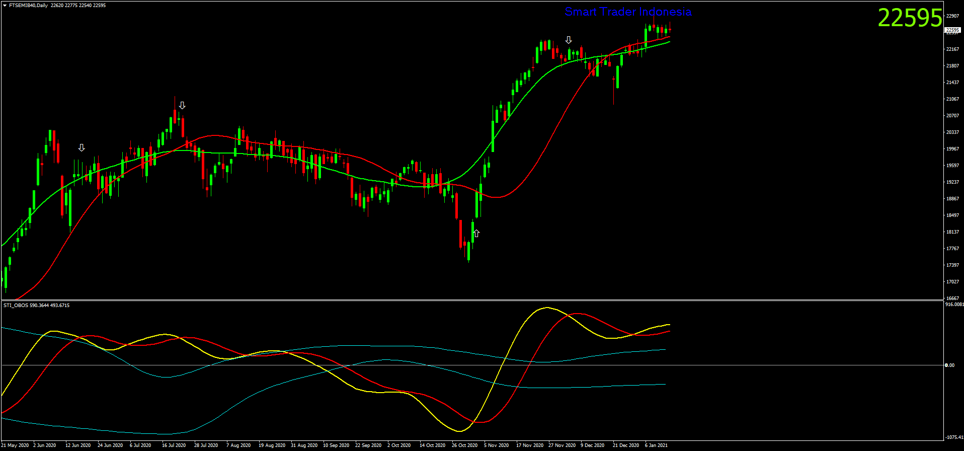Click the 21 May 2020 date label
964x451 pixels.
(x=15, y=445)
